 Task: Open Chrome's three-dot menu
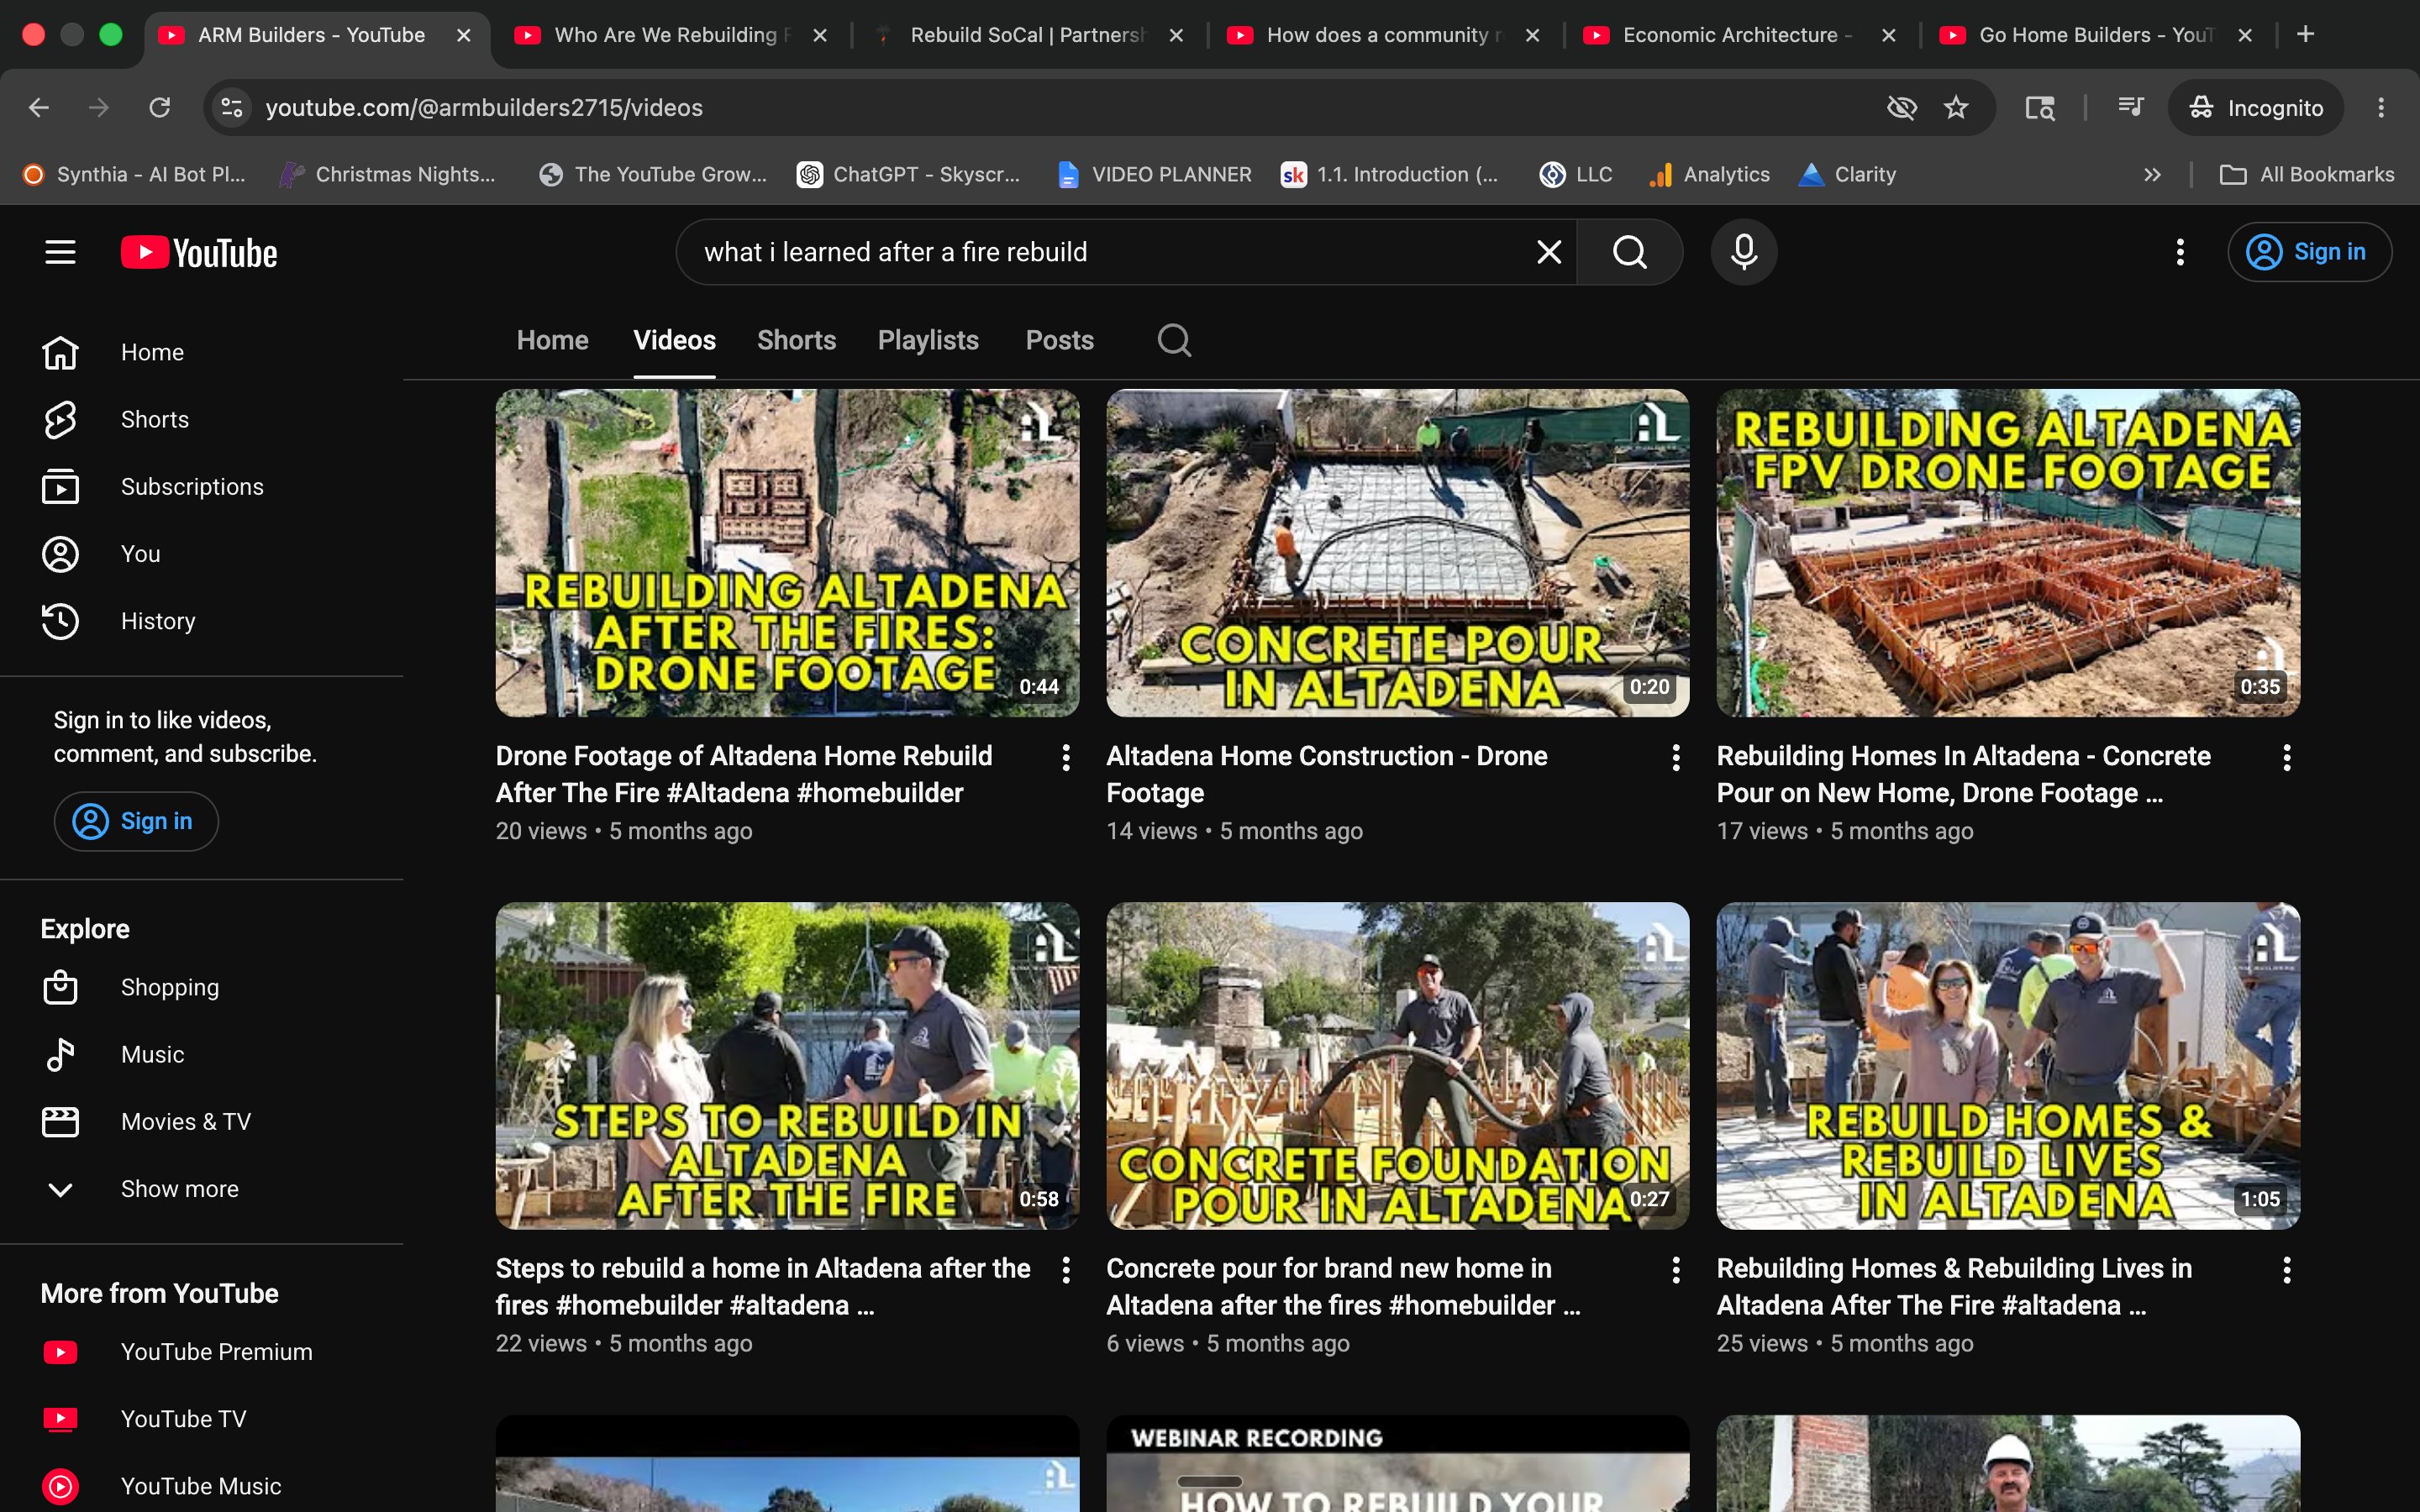[2381, 107]
